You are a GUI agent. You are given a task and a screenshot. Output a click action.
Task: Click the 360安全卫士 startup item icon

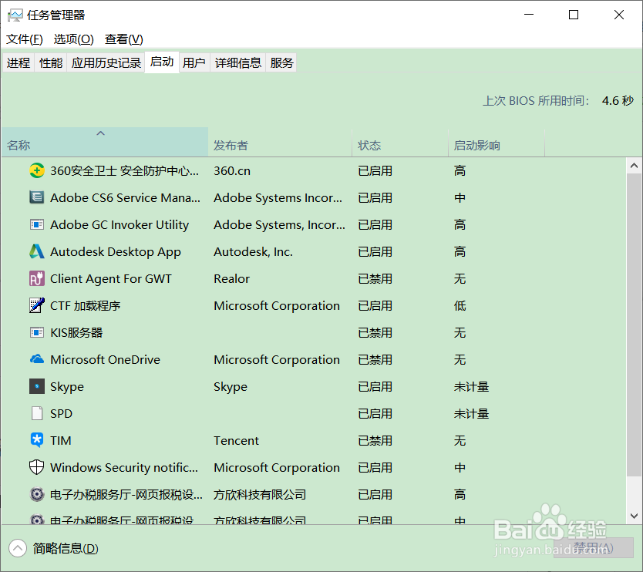(x=36, y=170)
